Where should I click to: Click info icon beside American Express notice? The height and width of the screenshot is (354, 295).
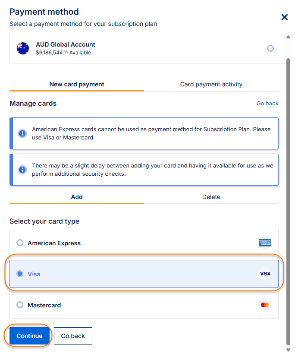22,133
